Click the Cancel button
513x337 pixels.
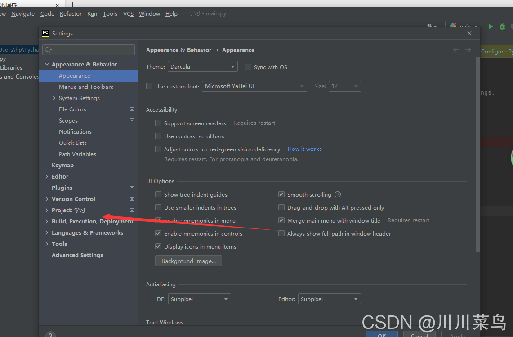point(419,334)
